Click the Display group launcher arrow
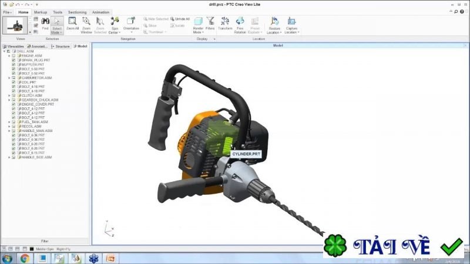This screenshot has height=264, width=470. [x=214, y=39]
